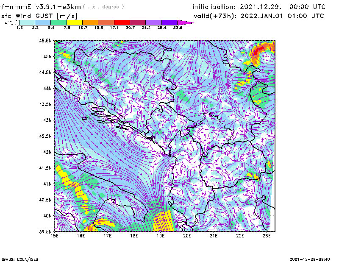This screenshot has width=339, height=262.
Task: Click the 32.6 colorbar value label
Action: tap(178, 28)
